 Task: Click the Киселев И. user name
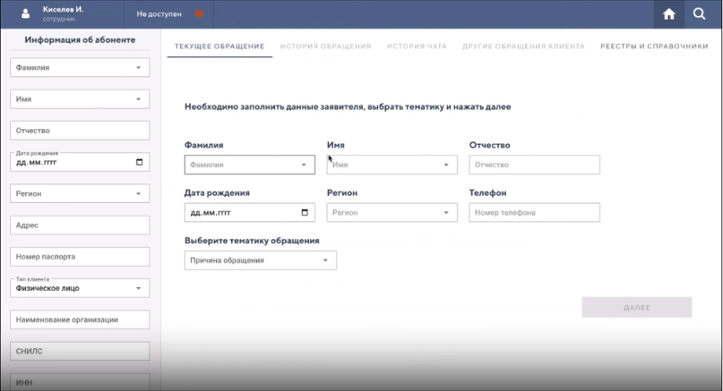64,9
